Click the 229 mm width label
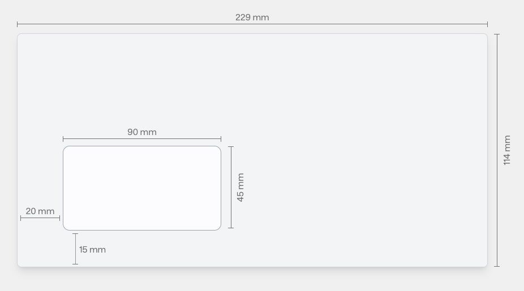 click(x=252, y=18)
